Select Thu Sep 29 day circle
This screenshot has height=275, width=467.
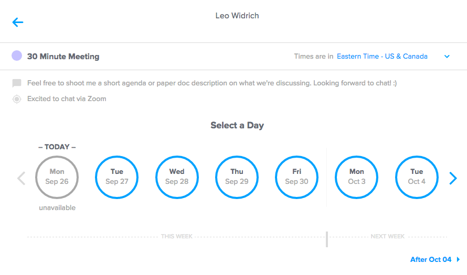click(237, 177)
